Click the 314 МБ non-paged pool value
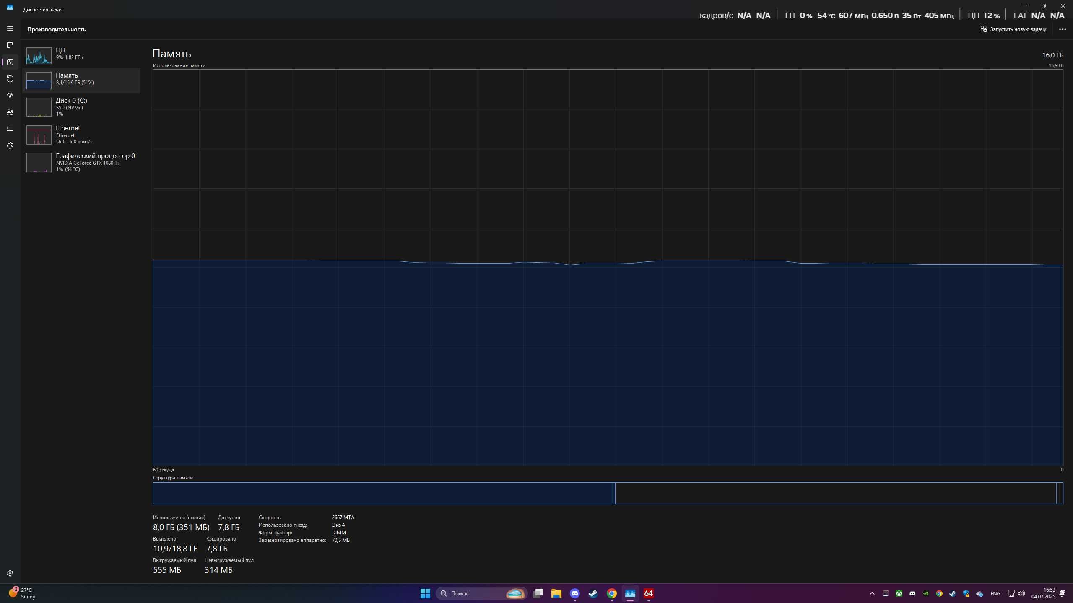Screen dimensions: 1073x603 coord(218,570)
